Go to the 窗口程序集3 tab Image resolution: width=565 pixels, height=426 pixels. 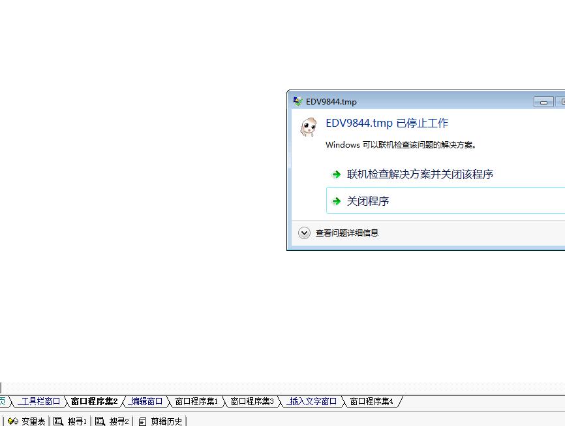click(252, 401)
